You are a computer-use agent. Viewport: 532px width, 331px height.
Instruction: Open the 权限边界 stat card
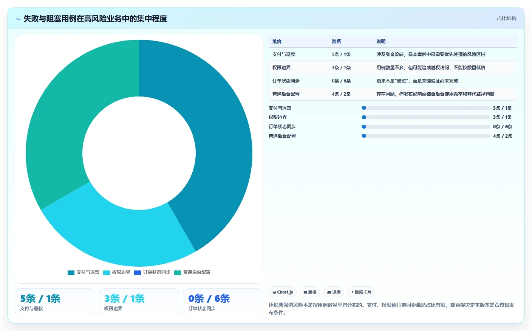tap(139, 302)
